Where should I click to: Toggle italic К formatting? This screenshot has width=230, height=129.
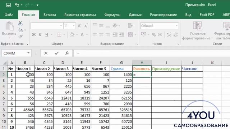click(x=40, y=35)
